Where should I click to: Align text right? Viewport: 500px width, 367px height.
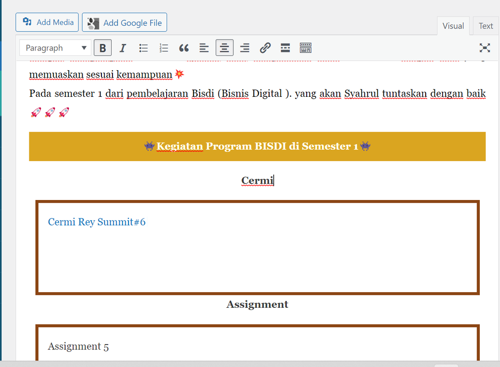[245, 48]
